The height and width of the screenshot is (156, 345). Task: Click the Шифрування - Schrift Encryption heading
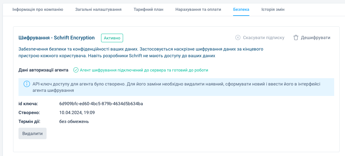tap(57, 38)
